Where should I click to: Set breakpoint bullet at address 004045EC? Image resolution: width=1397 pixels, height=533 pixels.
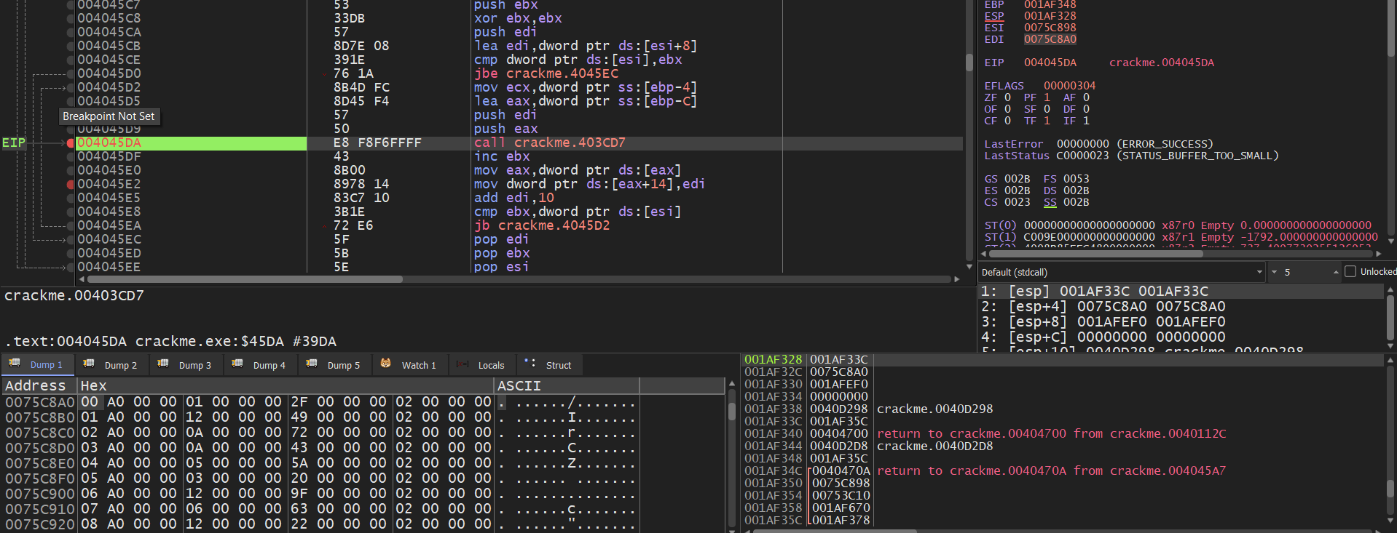pos(71,239)
